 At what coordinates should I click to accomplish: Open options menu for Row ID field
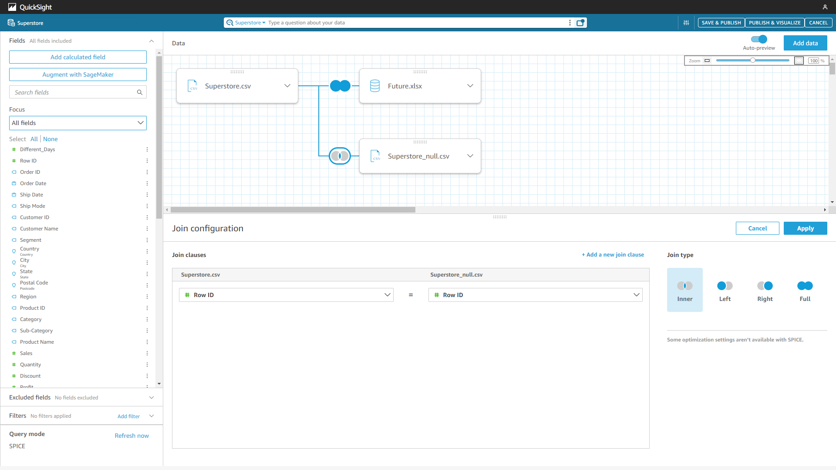(x=147, y=161)
